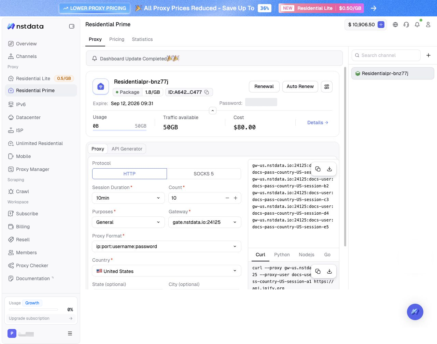The height and width of the screenshot is (344, 437).
Task: Collapse the channel details chevron
Action: (213, 111)
